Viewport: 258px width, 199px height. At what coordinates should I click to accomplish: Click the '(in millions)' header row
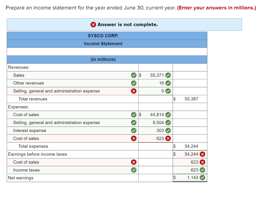tap(107, 59)
